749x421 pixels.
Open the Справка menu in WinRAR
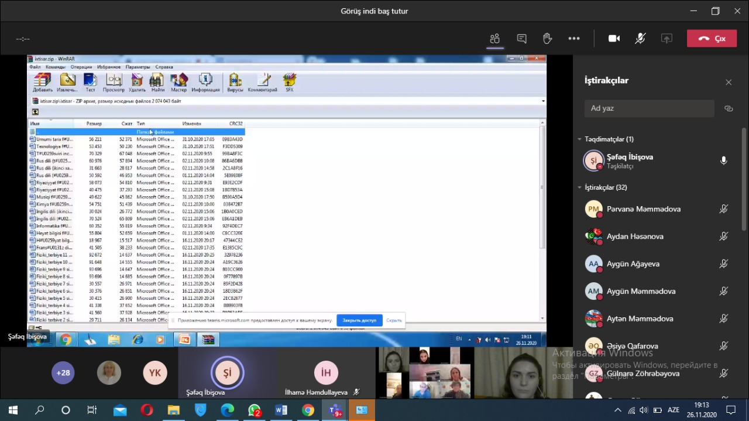pos(164,67)
